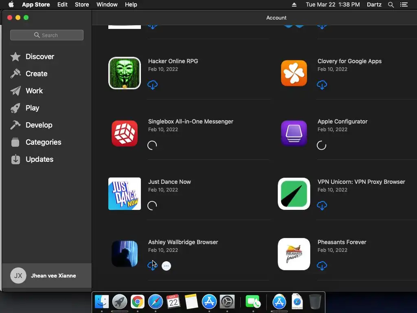
Task: Open the Window menu
Action: pos(107,4)
